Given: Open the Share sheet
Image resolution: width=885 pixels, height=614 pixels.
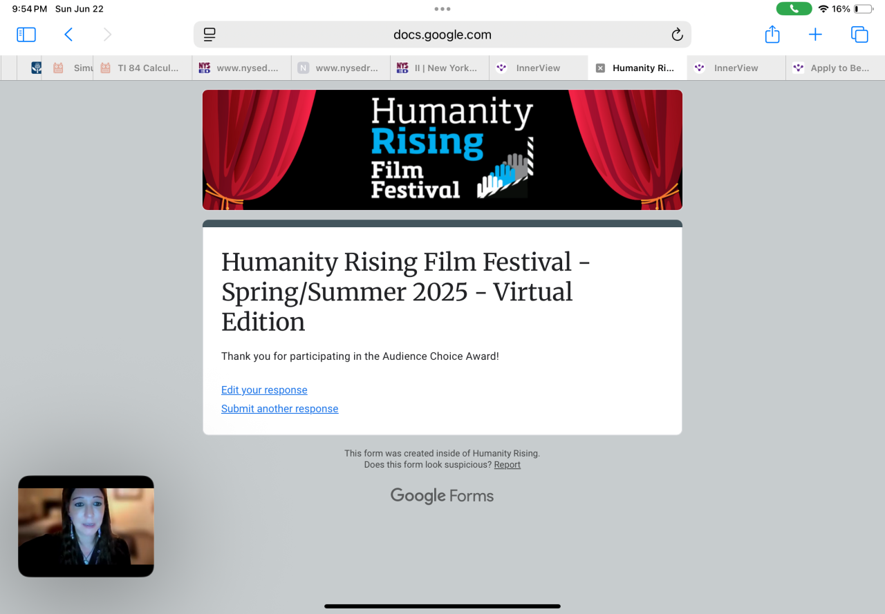Looking at the screenshot, I should pyautogui.click(x=772, y=35).
